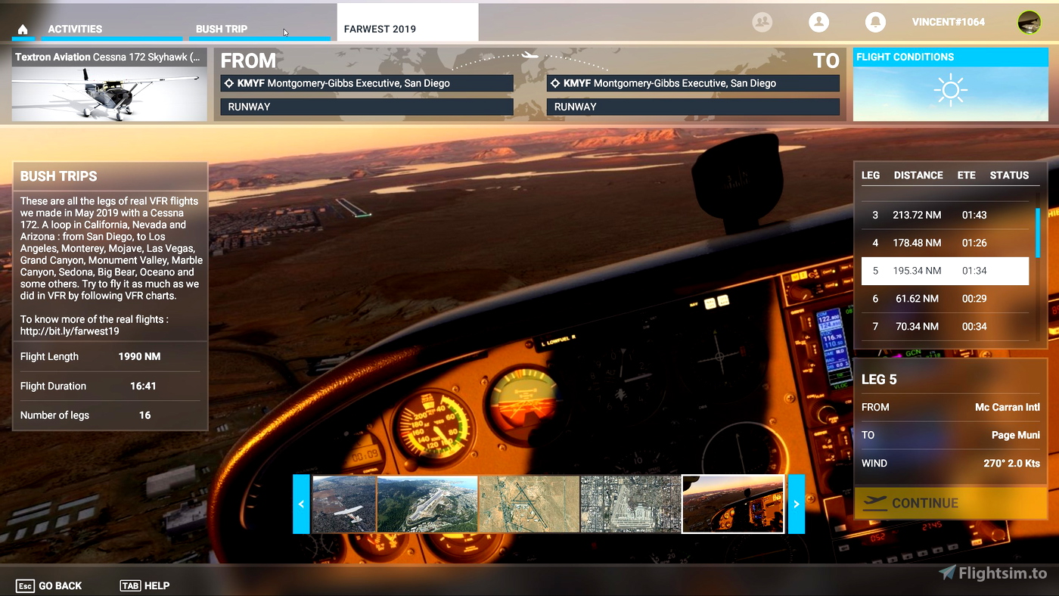Screen dimensions: 1059x596
Task: Click the Flight Duration 16:41 value
Action: point(143,386)
